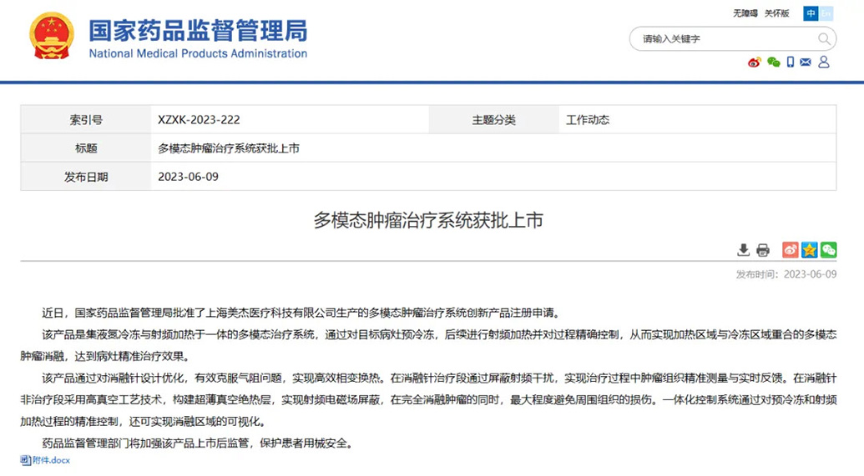Print the article using printer icon
The image size is (864, 476).
(763, 250)
